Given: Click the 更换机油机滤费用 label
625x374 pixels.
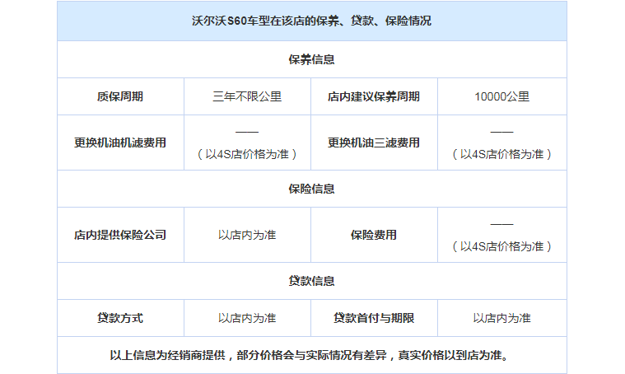Looking at the screenshot, I should tap(120, 143).
